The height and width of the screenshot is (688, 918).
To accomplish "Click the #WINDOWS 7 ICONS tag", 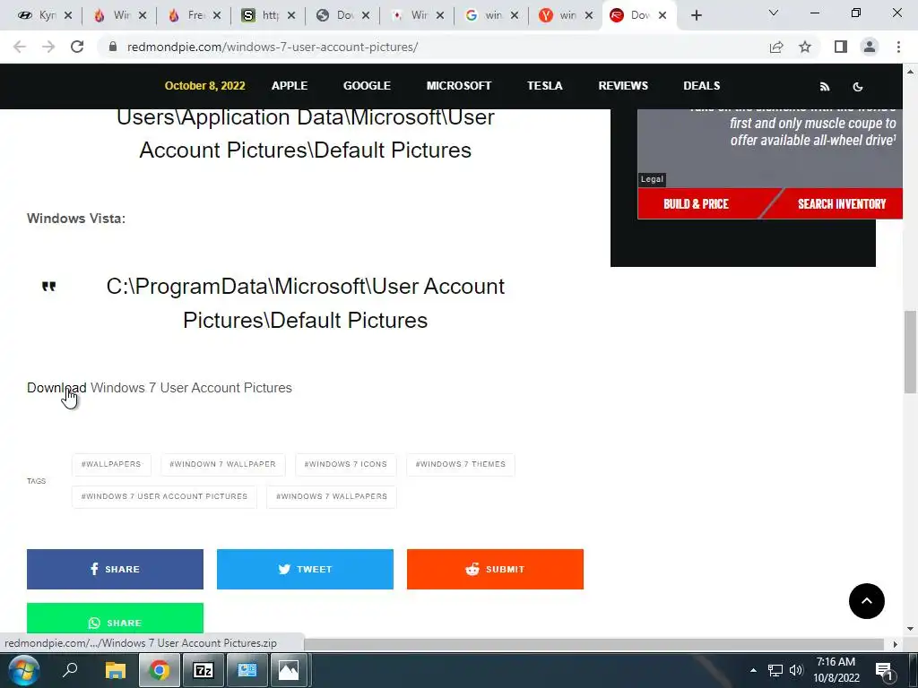I will click(345, 465).
